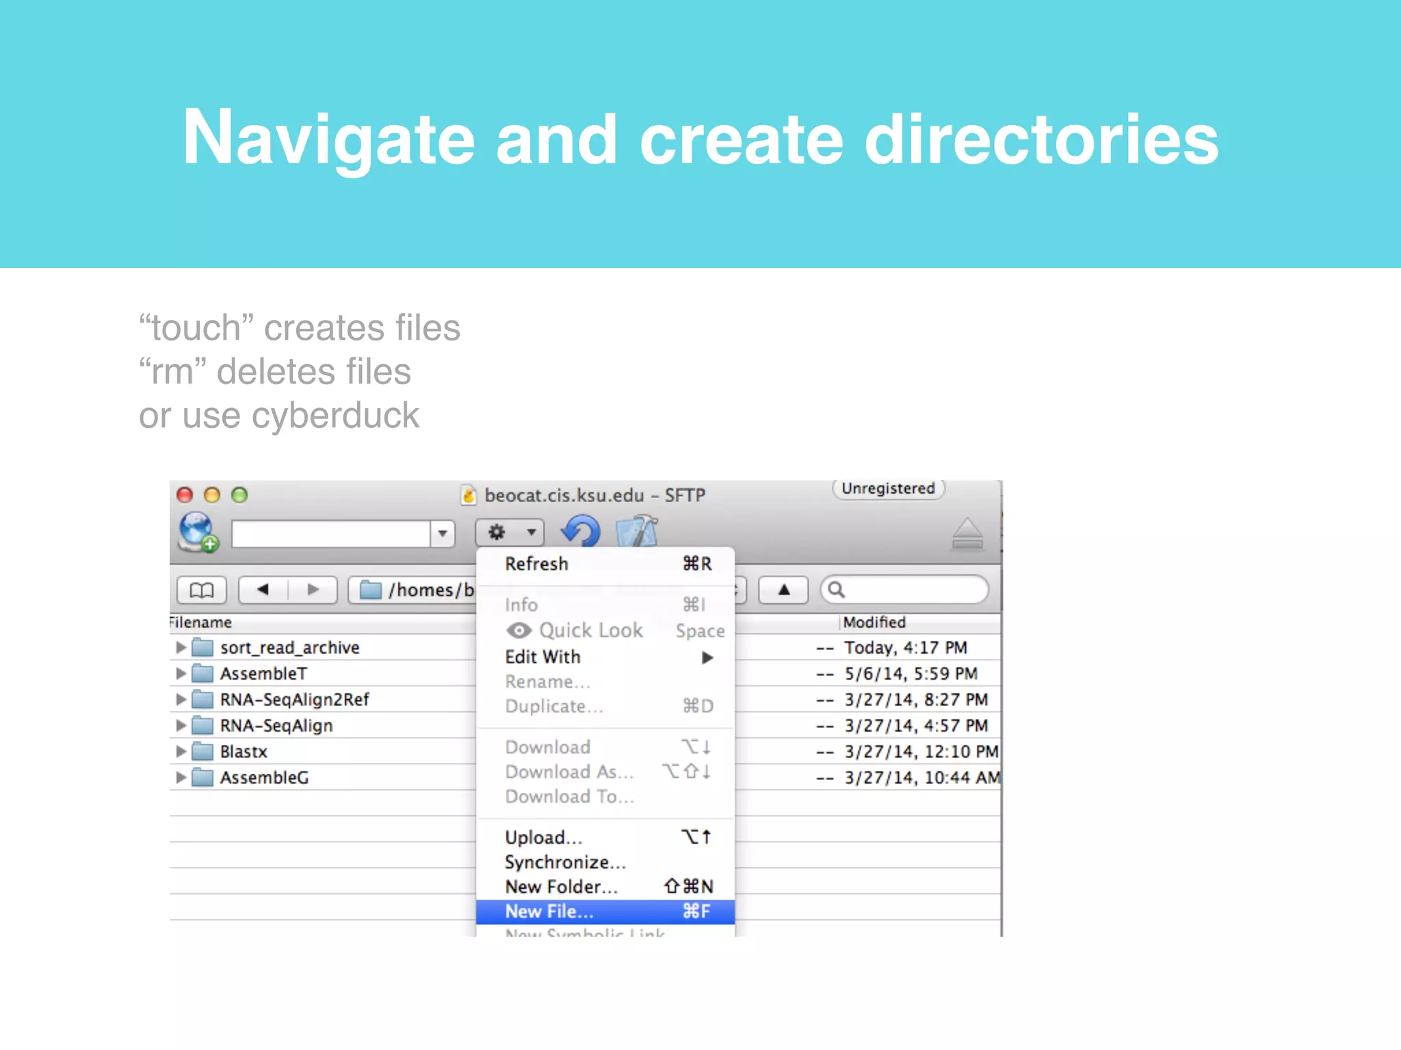The height and width of the screenshot is (1050, 1401).
Task: Open the bookmarks book icon
Action: tap(201, 590)
